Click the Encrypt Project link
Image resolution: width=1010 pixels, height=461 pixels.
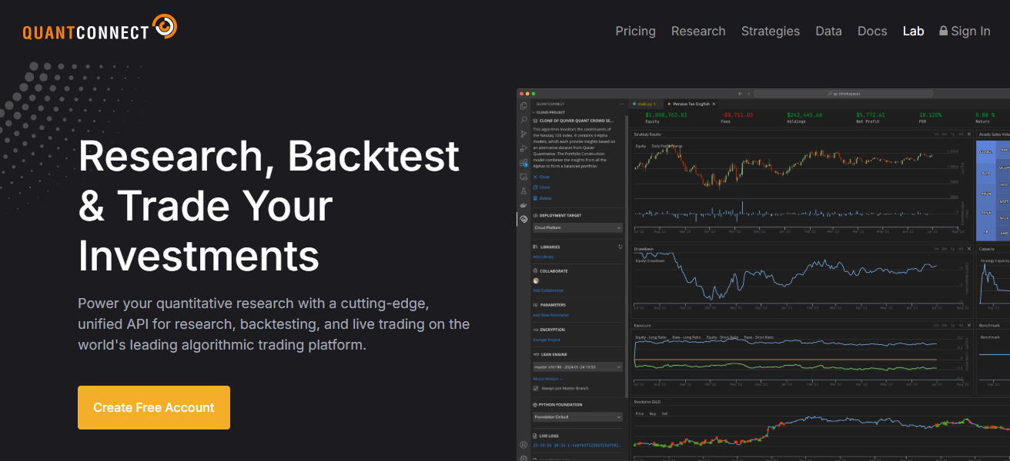click(x=547, y=340)
